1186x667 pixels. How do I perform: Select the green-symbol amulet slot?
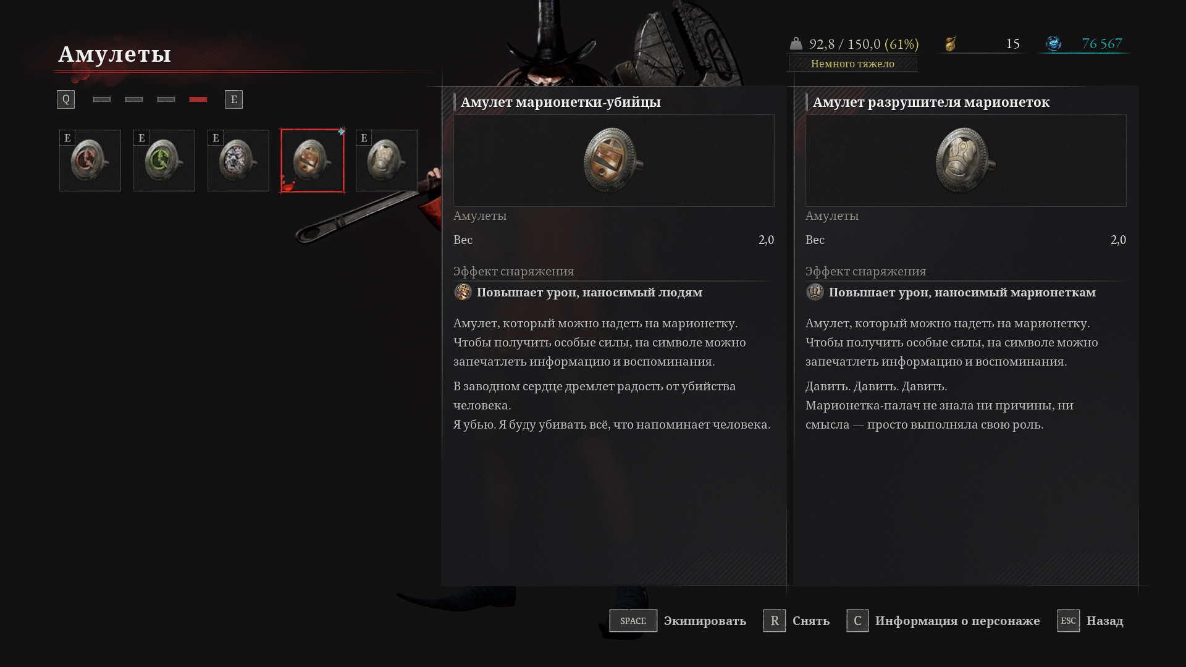click(x=164, y=161)
